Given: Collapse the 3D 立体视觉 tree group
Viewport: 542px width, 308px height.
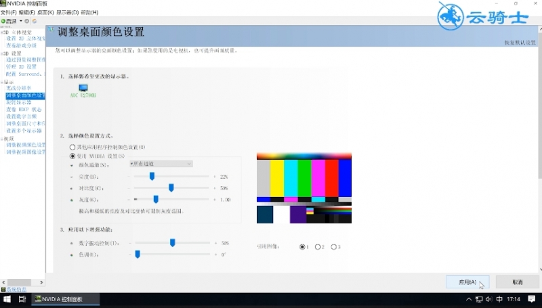Looking at the screenshot, I should 2,32.
